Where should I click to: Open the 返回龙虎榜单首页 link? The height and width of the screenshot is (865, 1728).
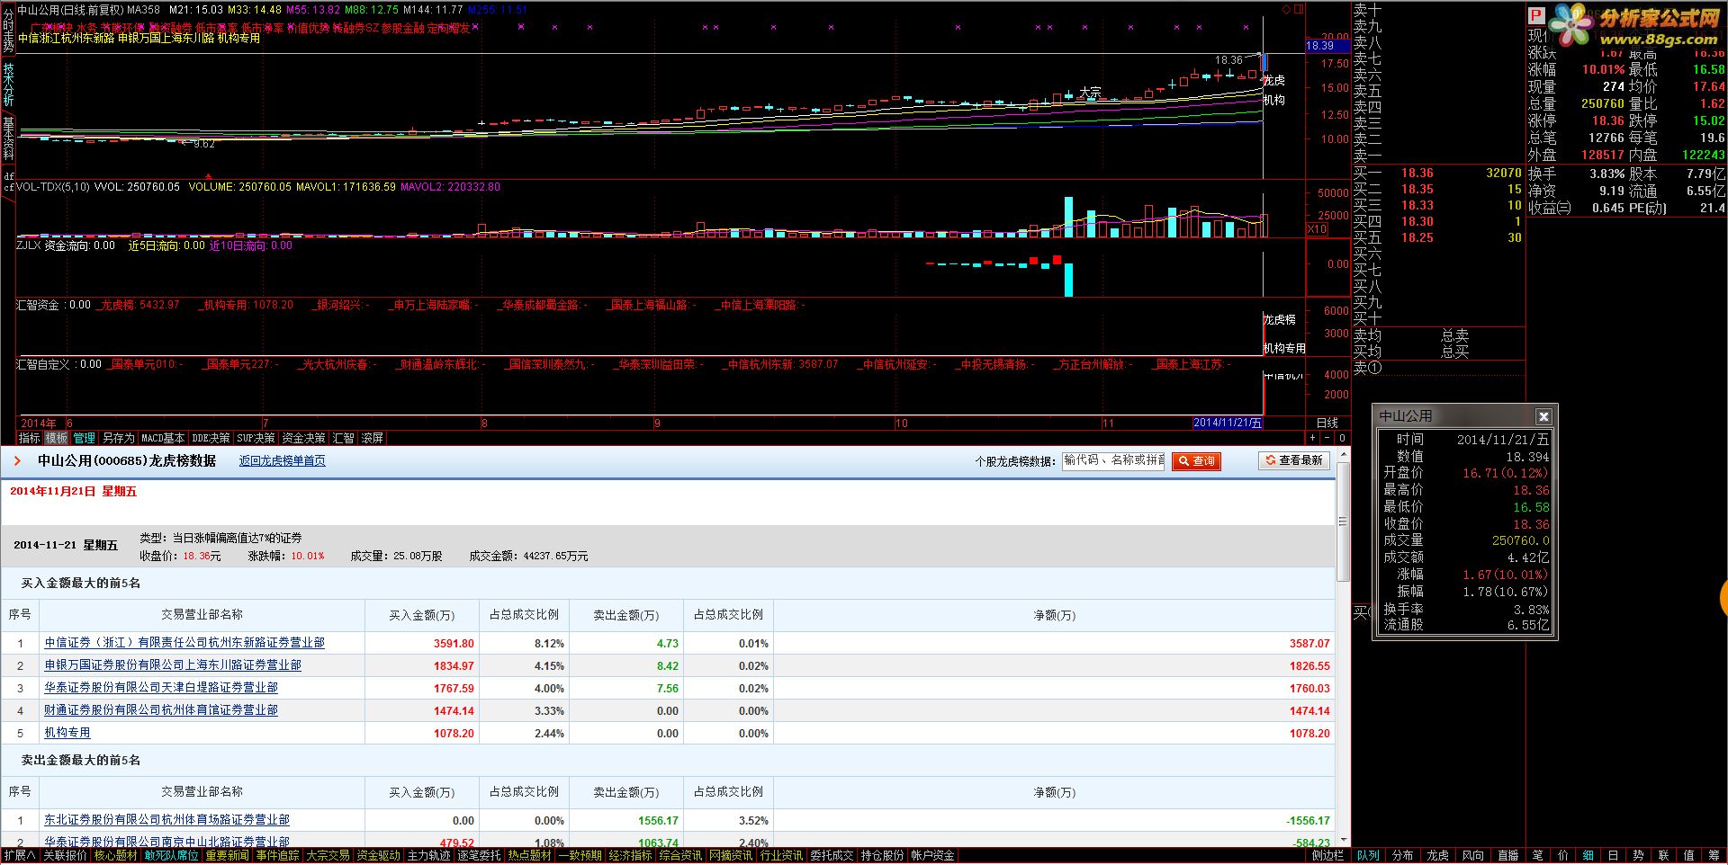point(282,460)
